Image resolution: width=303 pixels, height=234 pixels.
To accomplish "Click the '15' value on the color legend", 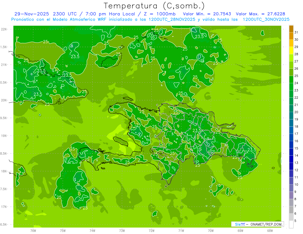I will [296, 148].
